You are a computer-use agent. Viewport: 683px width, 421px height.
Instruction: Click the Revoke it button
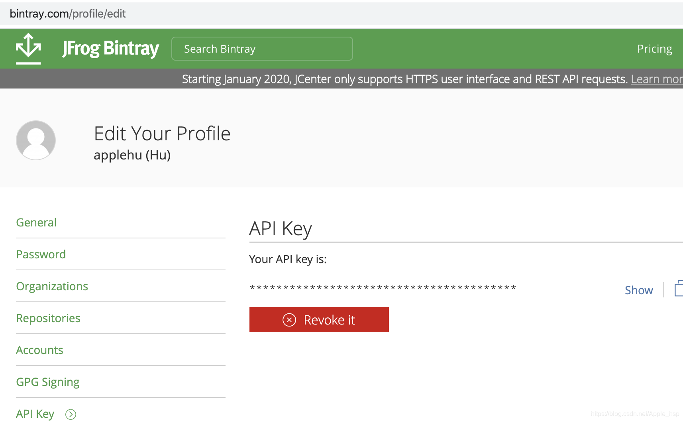pos(319,319)
